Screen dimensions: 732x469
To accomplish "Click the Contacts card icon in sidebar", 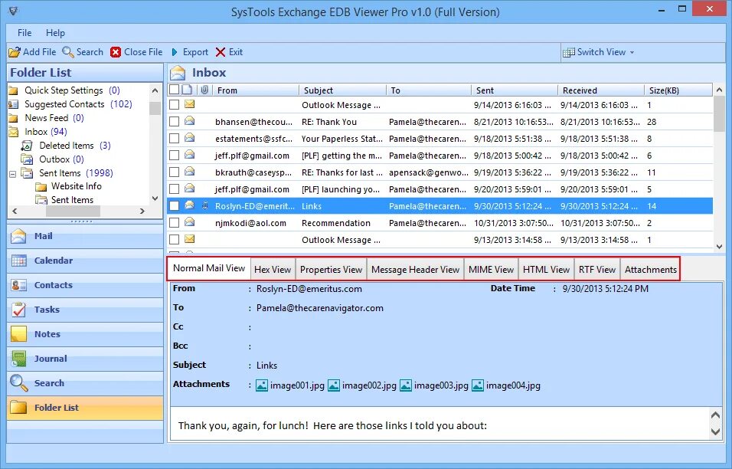I will click(18, 285).
